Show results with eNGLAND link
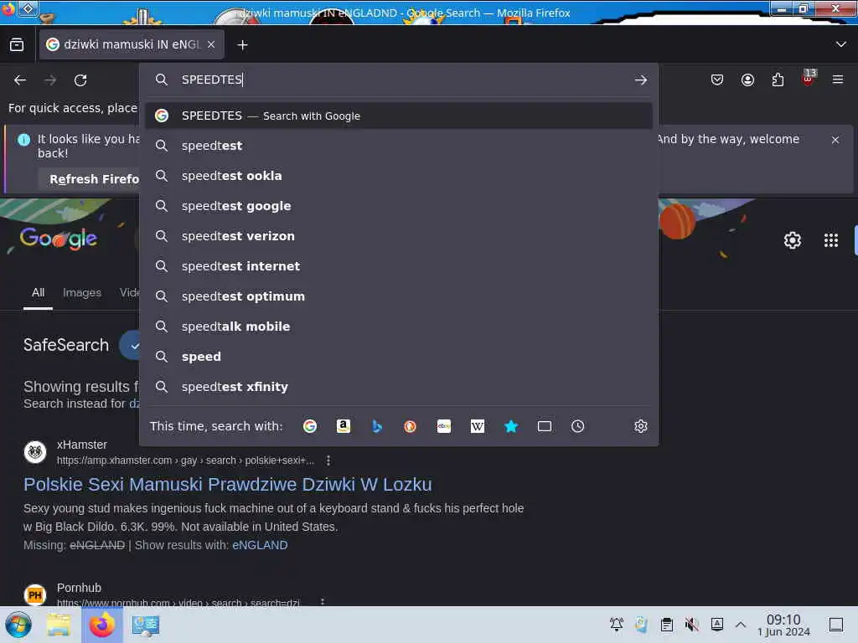This screenshot has width=858, height=643. point(260,545)
